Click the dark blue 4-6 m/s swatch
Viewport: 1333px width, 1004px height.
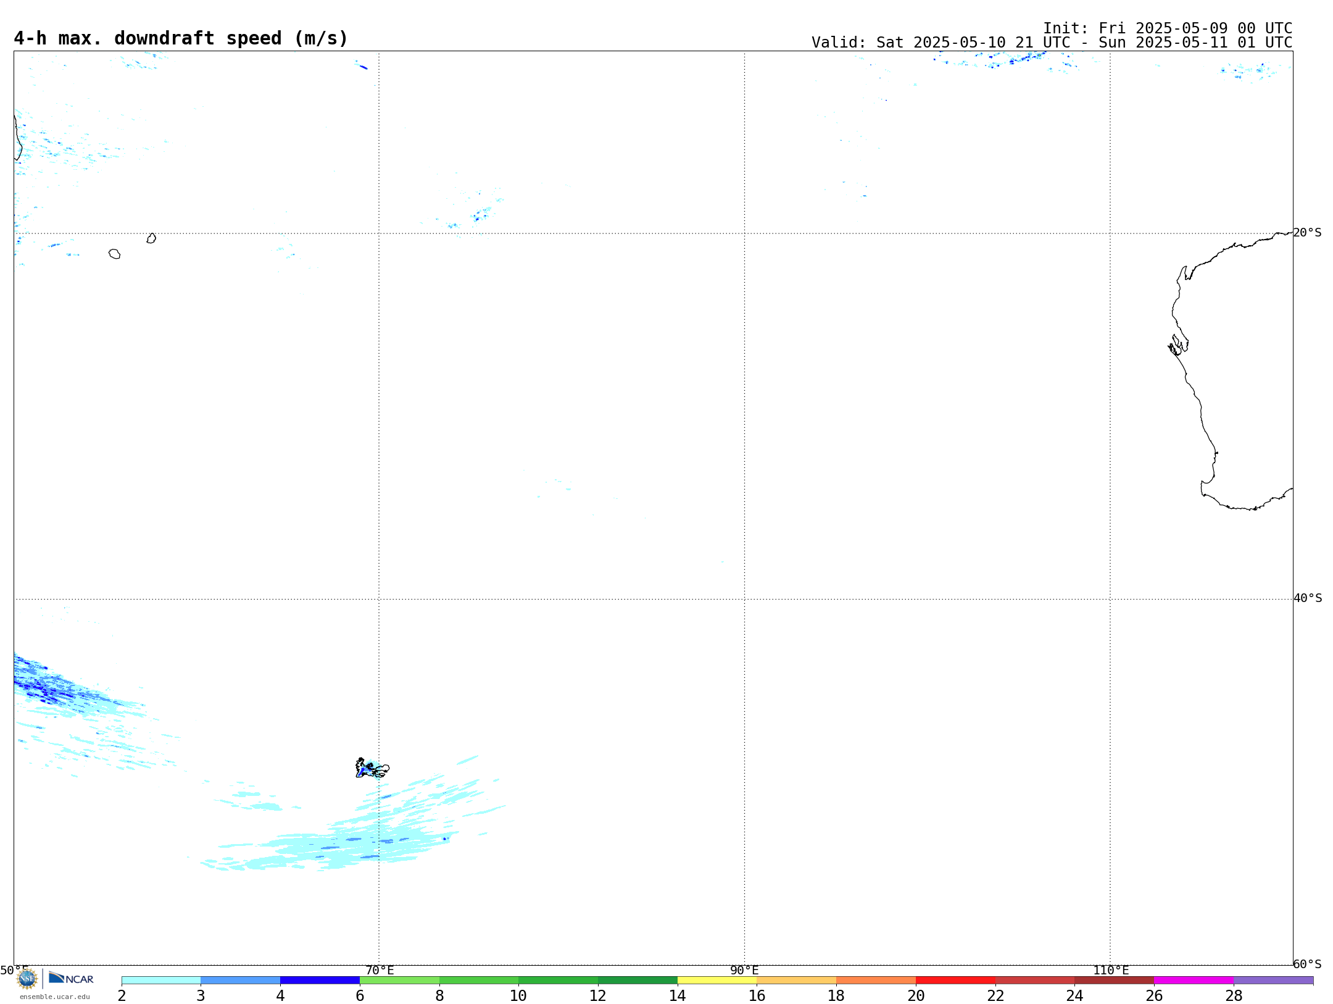click(x=320, y=981)
